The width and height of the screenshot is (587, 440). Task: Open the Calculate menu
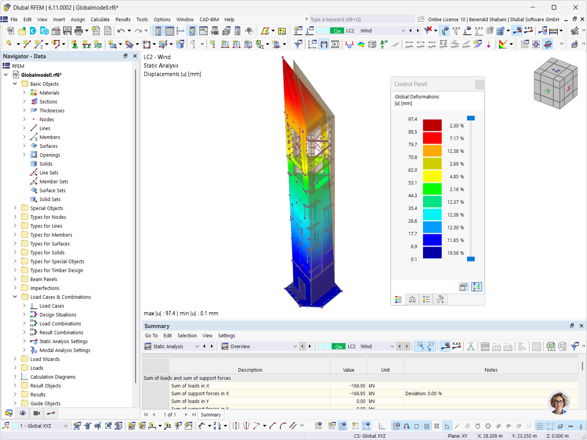tap(100, 19)
